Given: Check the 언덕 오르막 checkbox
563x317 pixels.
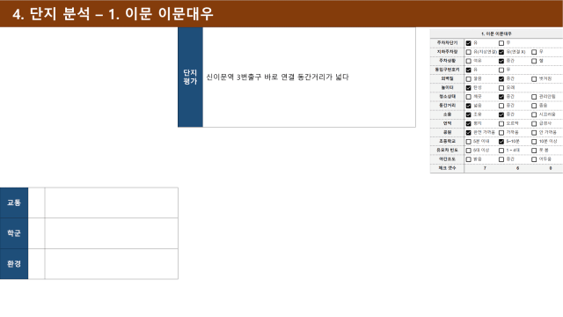Looking at the screenshot, I should point(501,123).
